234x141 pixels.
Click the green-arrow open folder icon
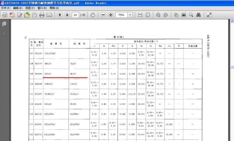(x=27, y=15)
